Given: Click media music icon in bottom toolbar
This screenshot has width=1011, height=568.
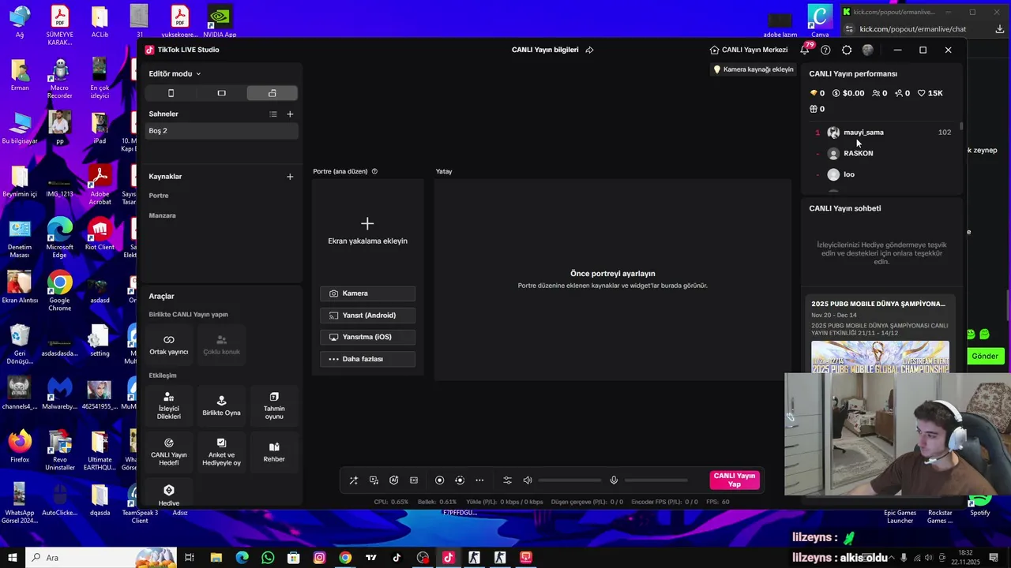Looking at the screenshot, I should click(374, 480).
